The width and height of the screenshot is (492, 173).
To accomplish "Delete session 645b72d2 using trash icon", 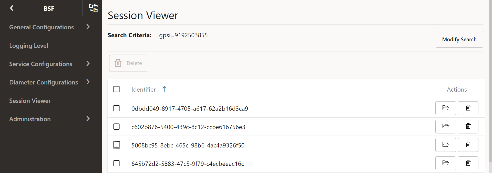I will (468, 163).
